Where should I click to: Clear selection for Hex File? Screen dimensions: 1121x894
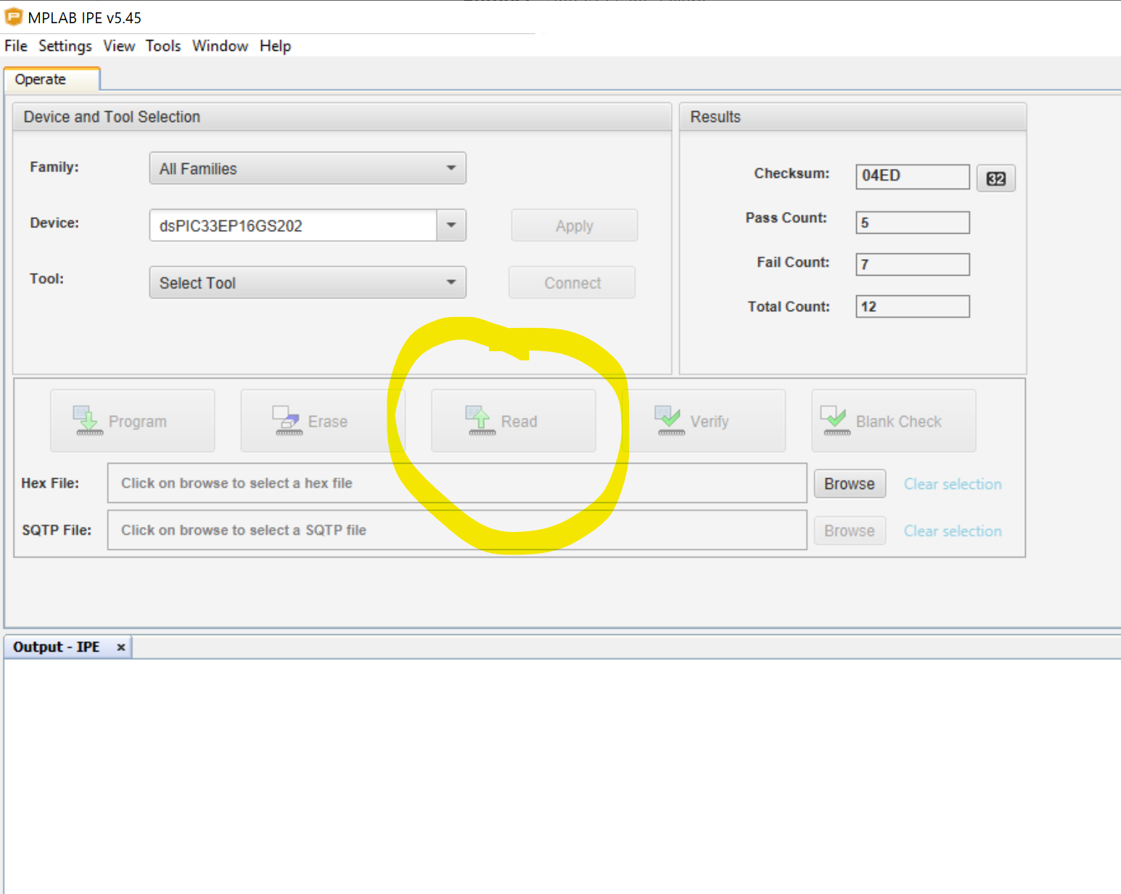[x=953, y=484]
